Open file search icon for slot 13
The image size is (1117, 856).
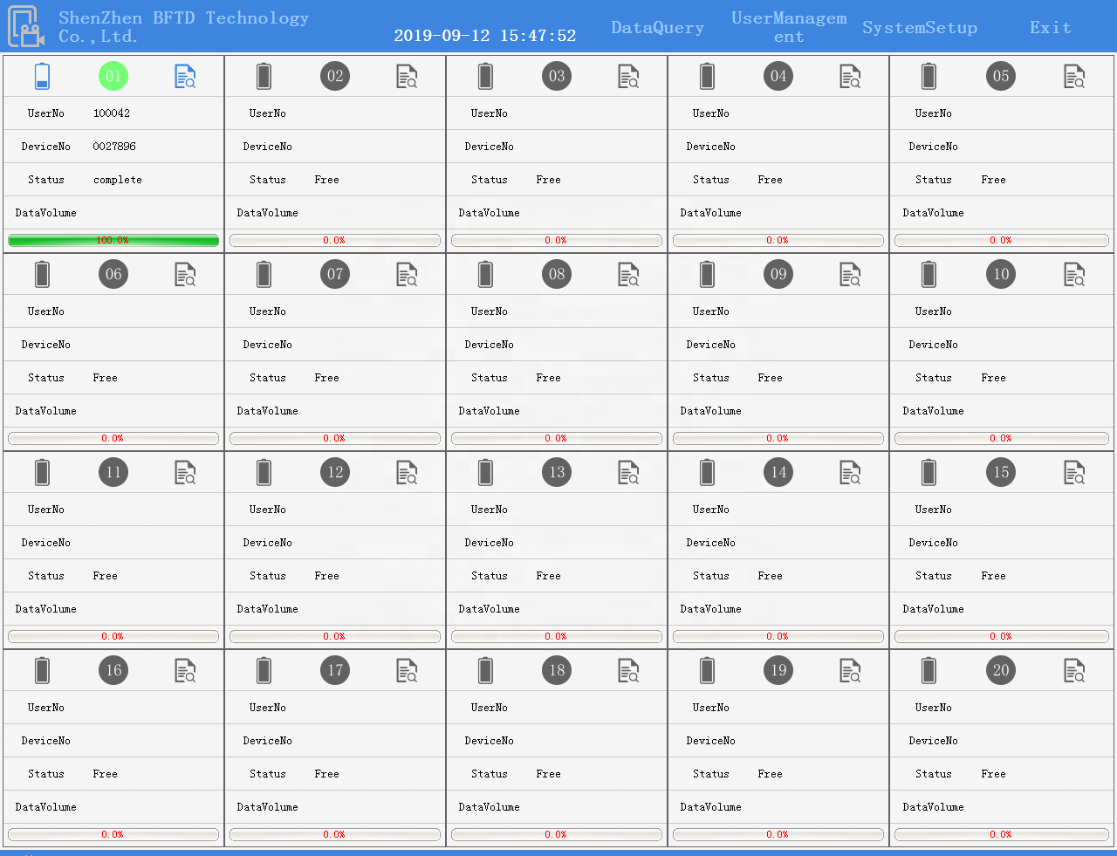pos(628,473)
